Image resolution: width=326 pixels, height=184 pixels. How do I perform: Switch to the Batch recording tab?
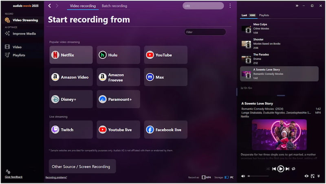point(114,6)
